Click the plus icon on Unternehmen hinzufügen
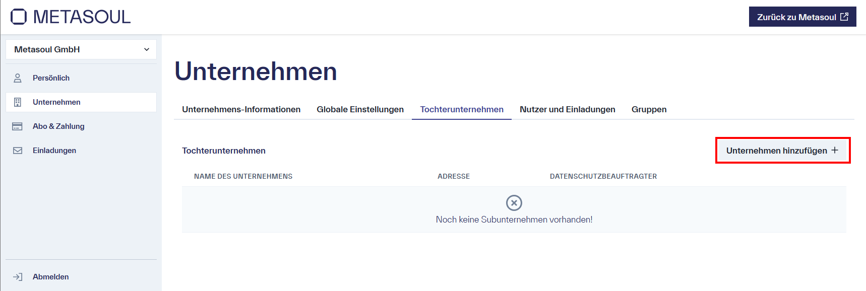The image size is (866, 291). click(835, 150)
